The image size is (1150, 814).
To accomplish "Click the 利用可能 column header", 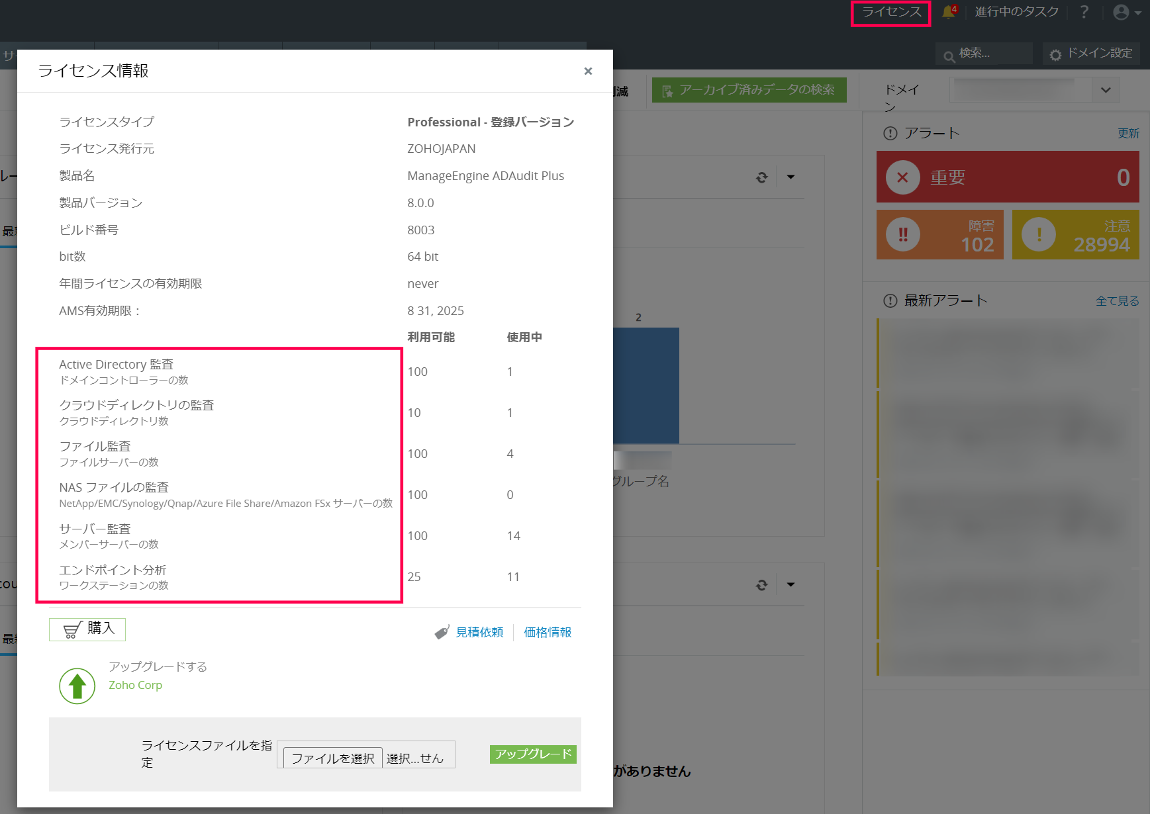I will tap(431, 338).
